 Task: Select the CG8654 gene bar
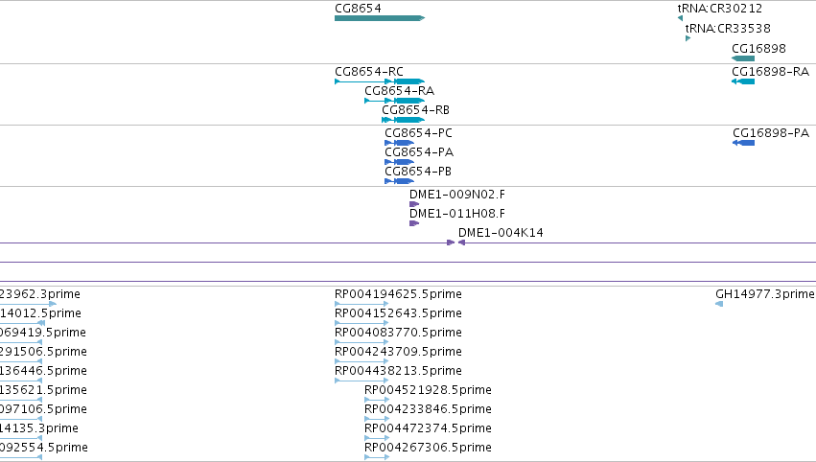pyautogui.click(x=380, y=18)
